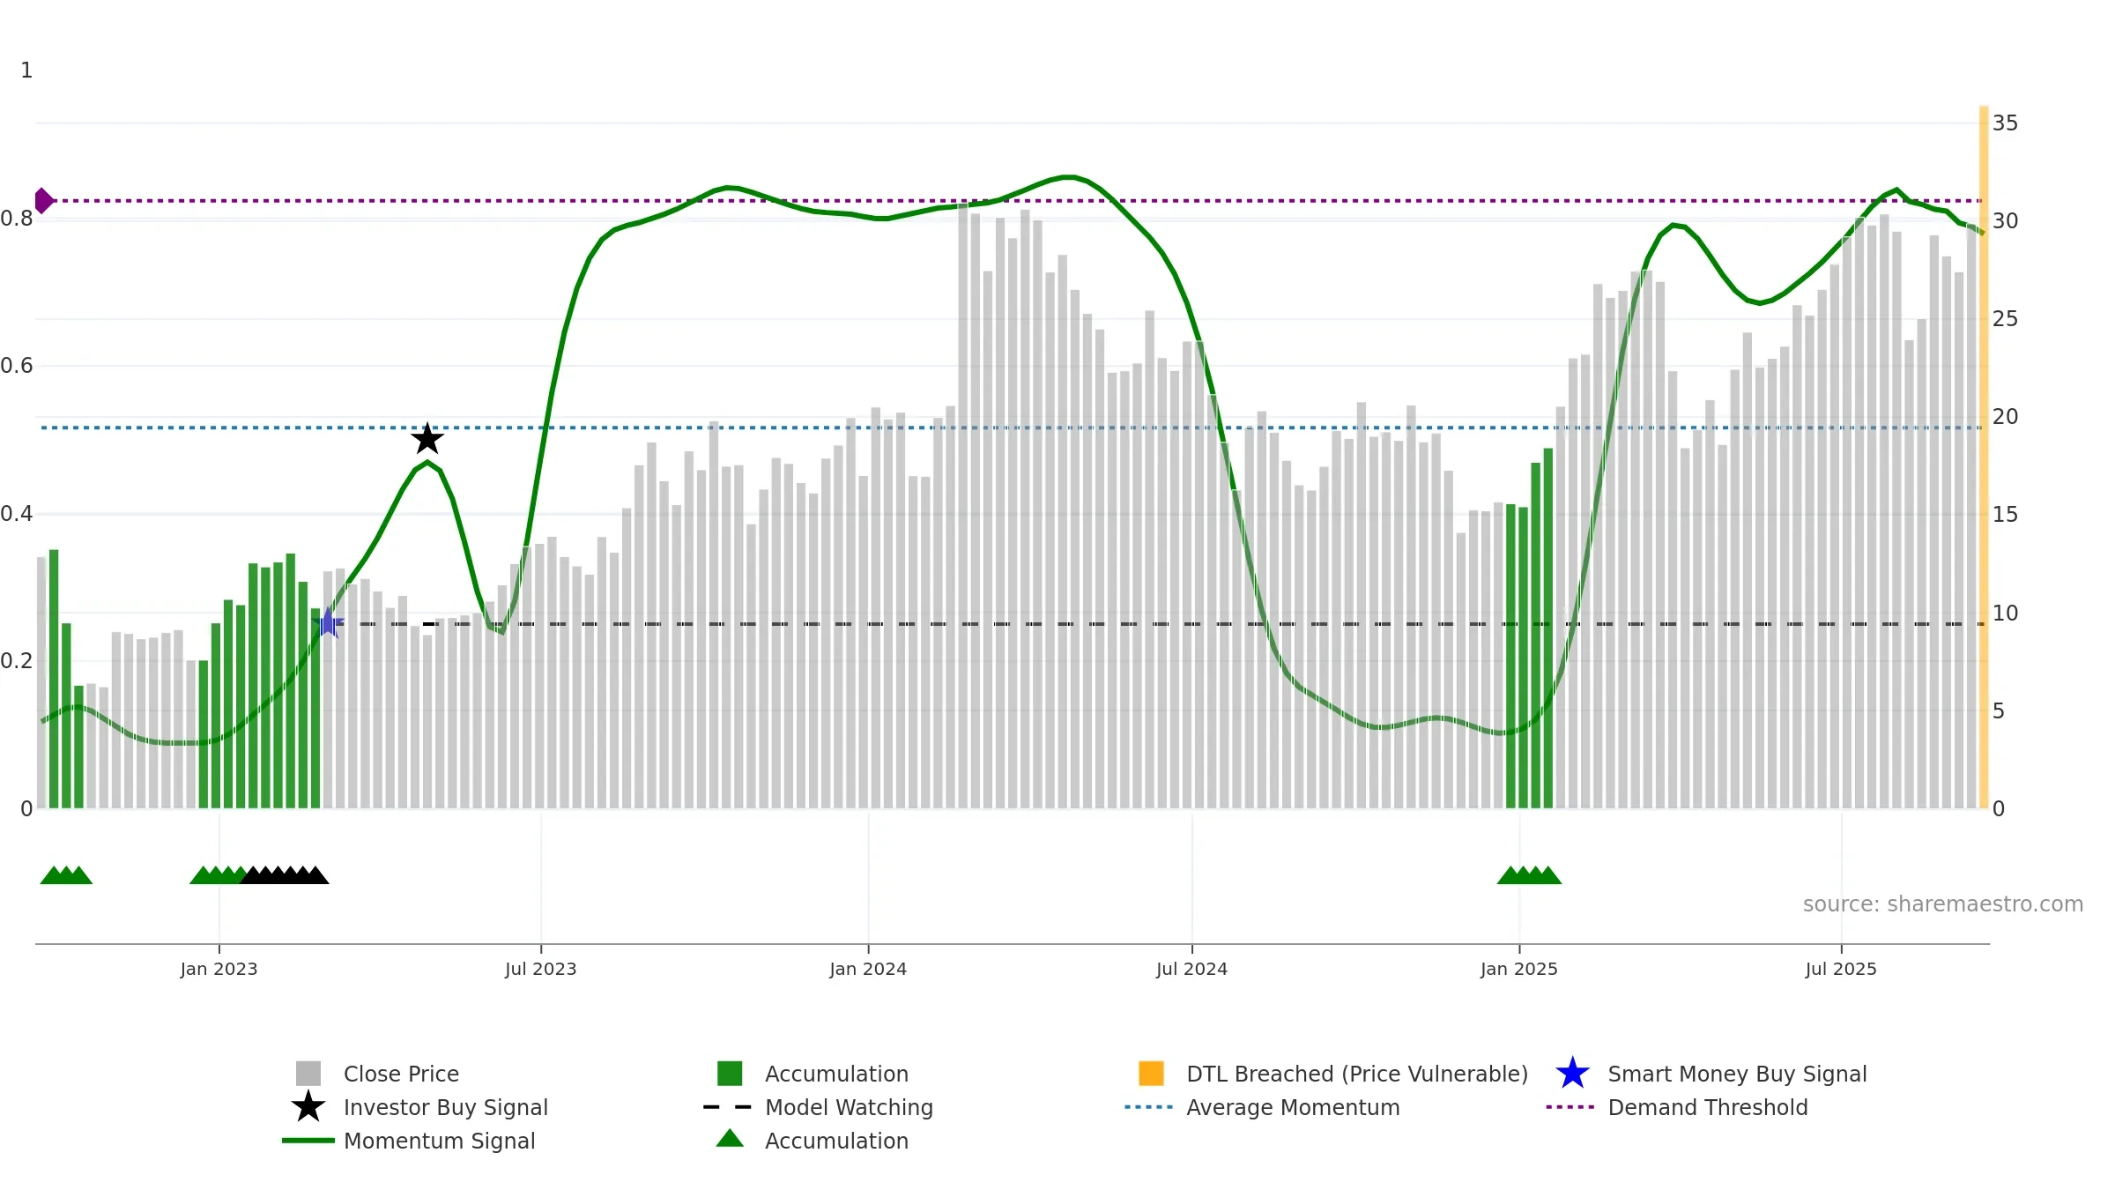Click the Investor Buy Signal legend star

pyautogui.click(x=308, y=1107)
